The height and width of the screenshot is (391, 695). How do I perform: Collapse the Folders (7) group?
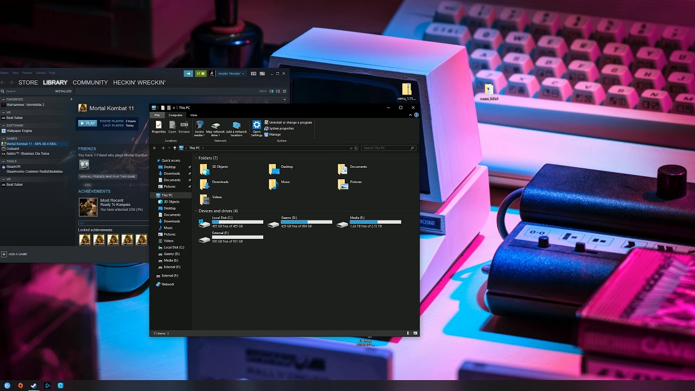(195, 158)
